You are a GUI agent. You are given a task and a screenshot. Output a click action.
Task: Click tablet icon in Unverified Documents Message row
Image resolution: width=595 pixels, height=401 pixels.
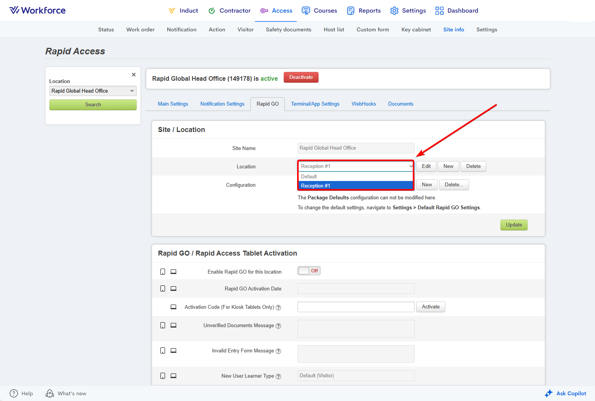pos(163,325)
